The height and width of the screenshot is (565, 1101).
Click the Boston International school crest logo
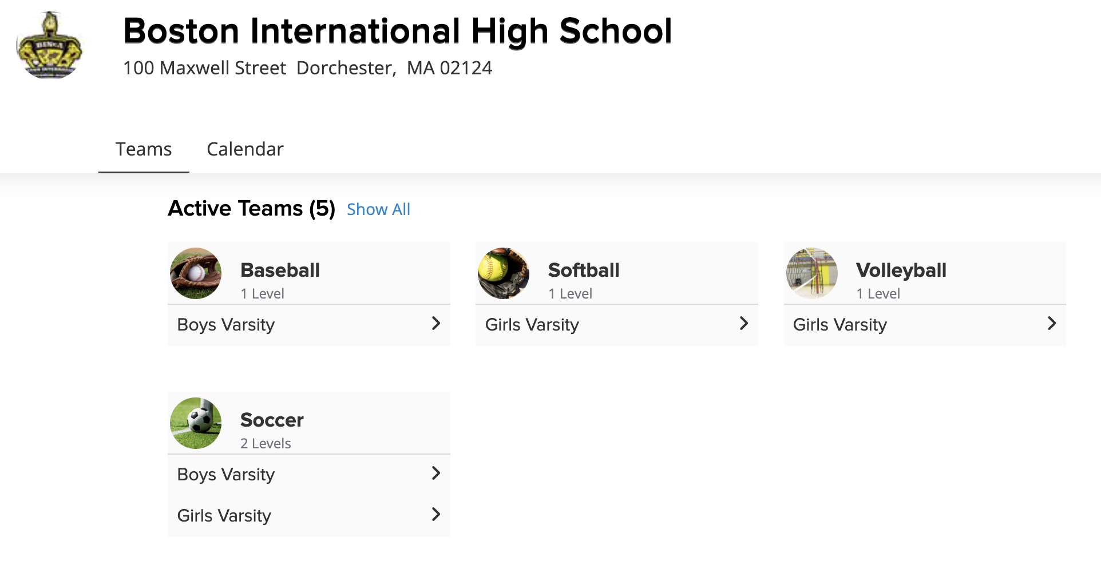pos(49,45)
